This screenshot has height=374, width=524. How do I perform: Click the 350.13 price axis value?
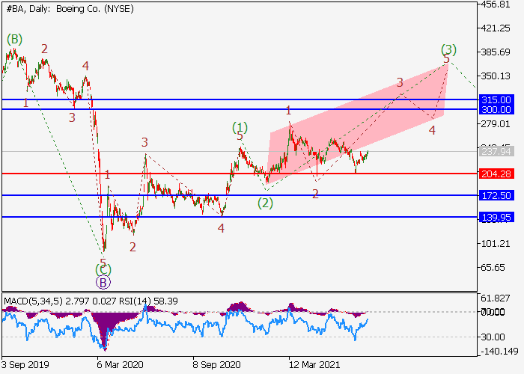click(496, 76)
